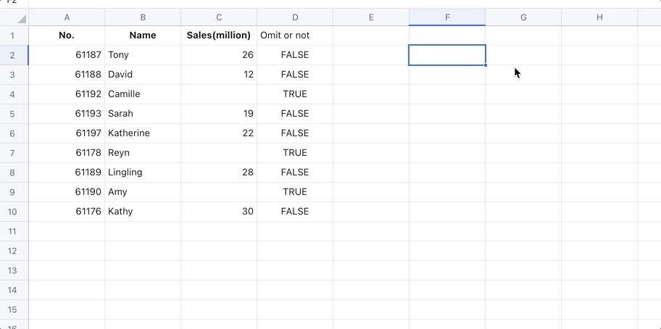Select row 12 header

pyautogui.click(x=13, y=251)
